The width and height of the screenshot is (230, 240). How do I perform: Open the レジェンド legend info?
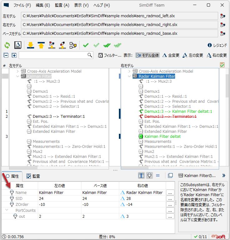[x=217, y=45]
